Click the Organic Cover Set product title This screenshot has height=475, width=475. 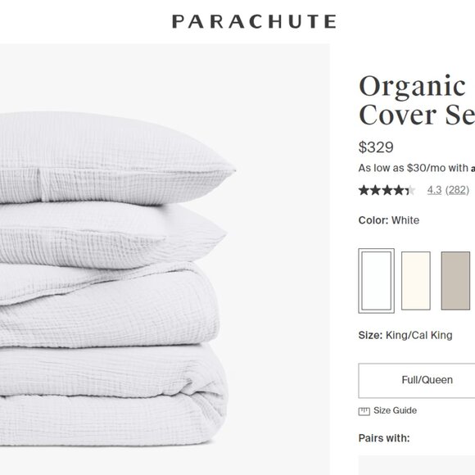point(417,101)
